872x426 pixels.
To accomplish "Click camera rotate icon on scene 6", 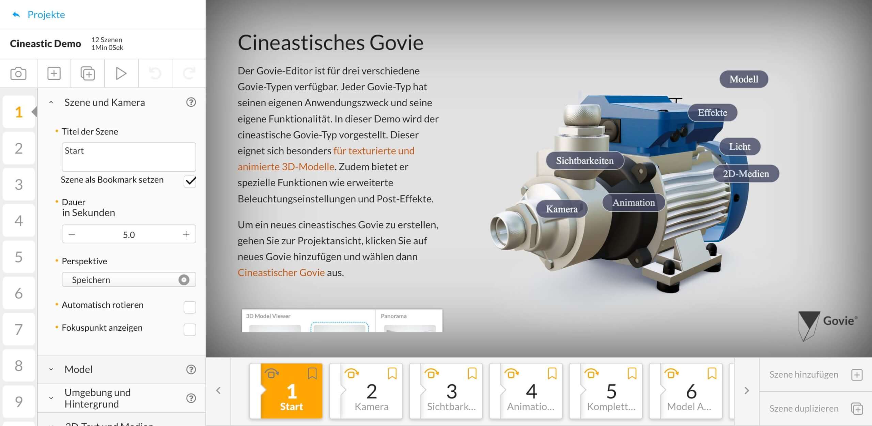I will (x=671, y=374).
